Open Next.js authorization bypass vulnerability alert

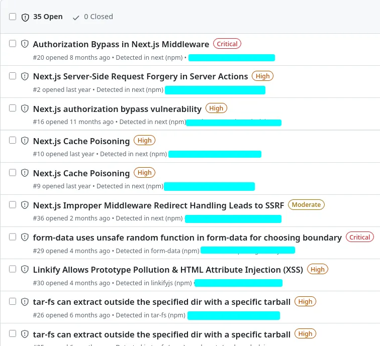coord(117,109)
